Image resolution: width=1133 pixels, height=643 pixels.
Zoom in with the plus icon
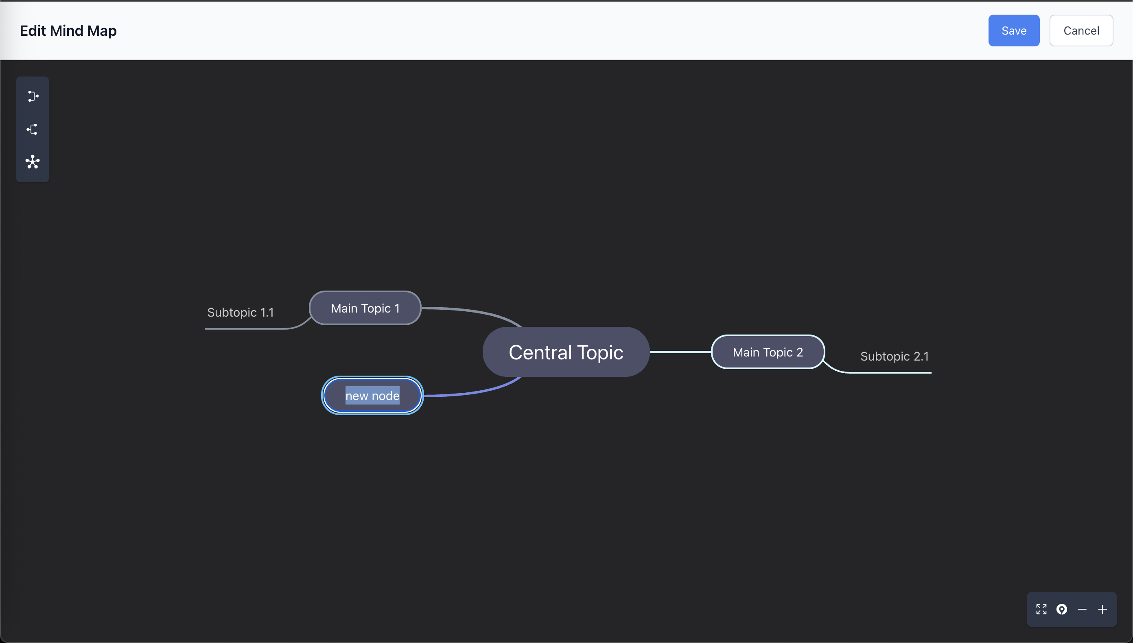point(1102,610)
